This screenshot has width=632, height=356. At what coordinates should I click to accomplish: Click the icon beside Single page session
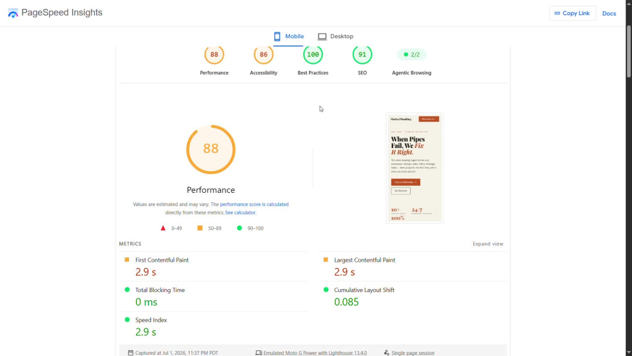pos(387,353)
